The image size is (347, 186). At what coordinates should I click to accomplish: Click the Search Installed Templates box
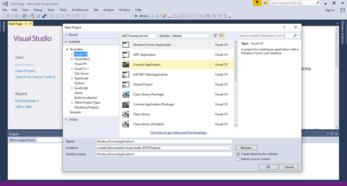(266, 36)
